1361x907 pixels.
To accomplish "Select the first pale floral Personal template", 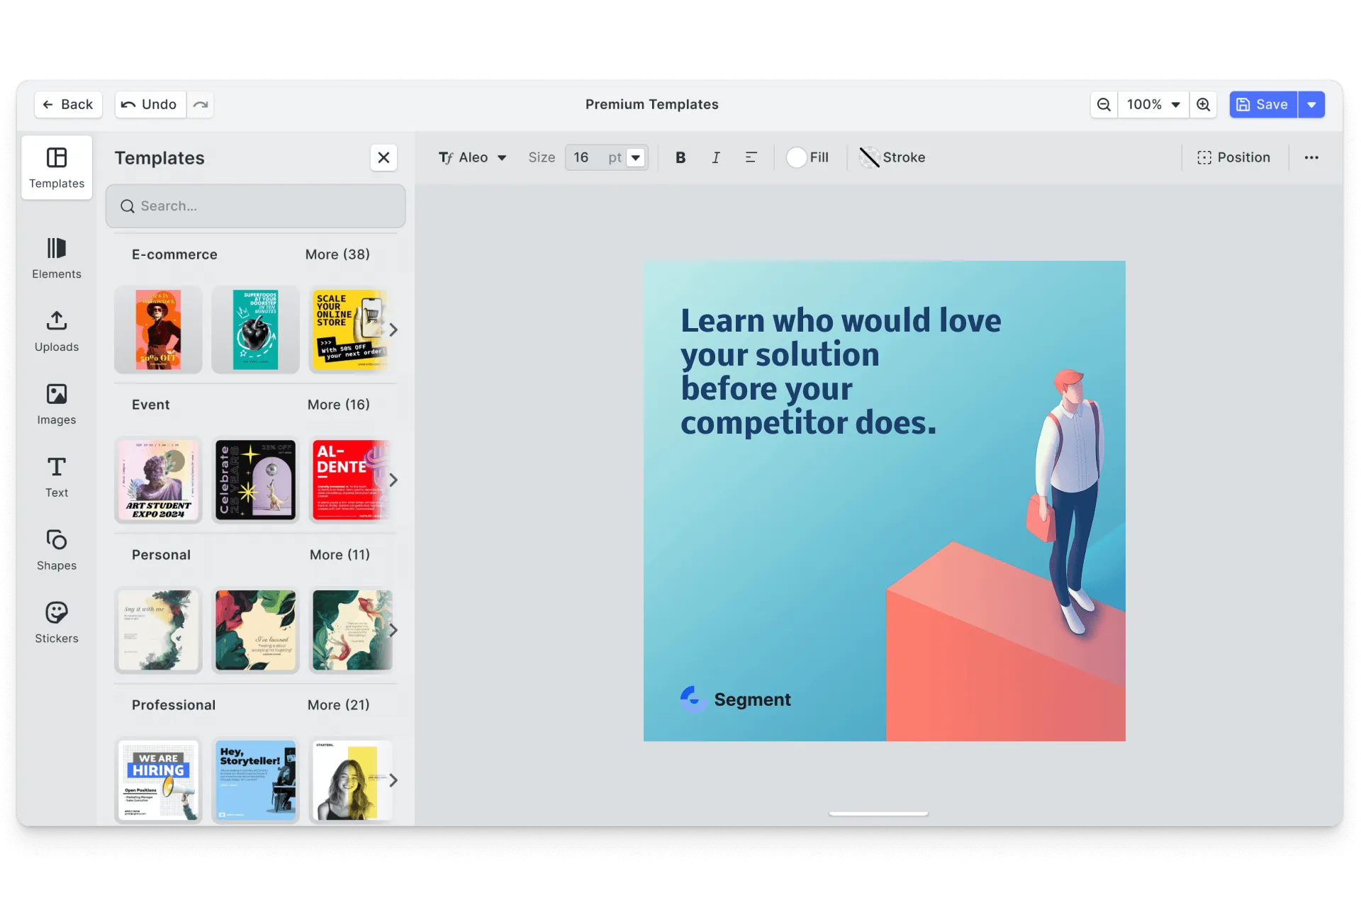I will 158,631.
